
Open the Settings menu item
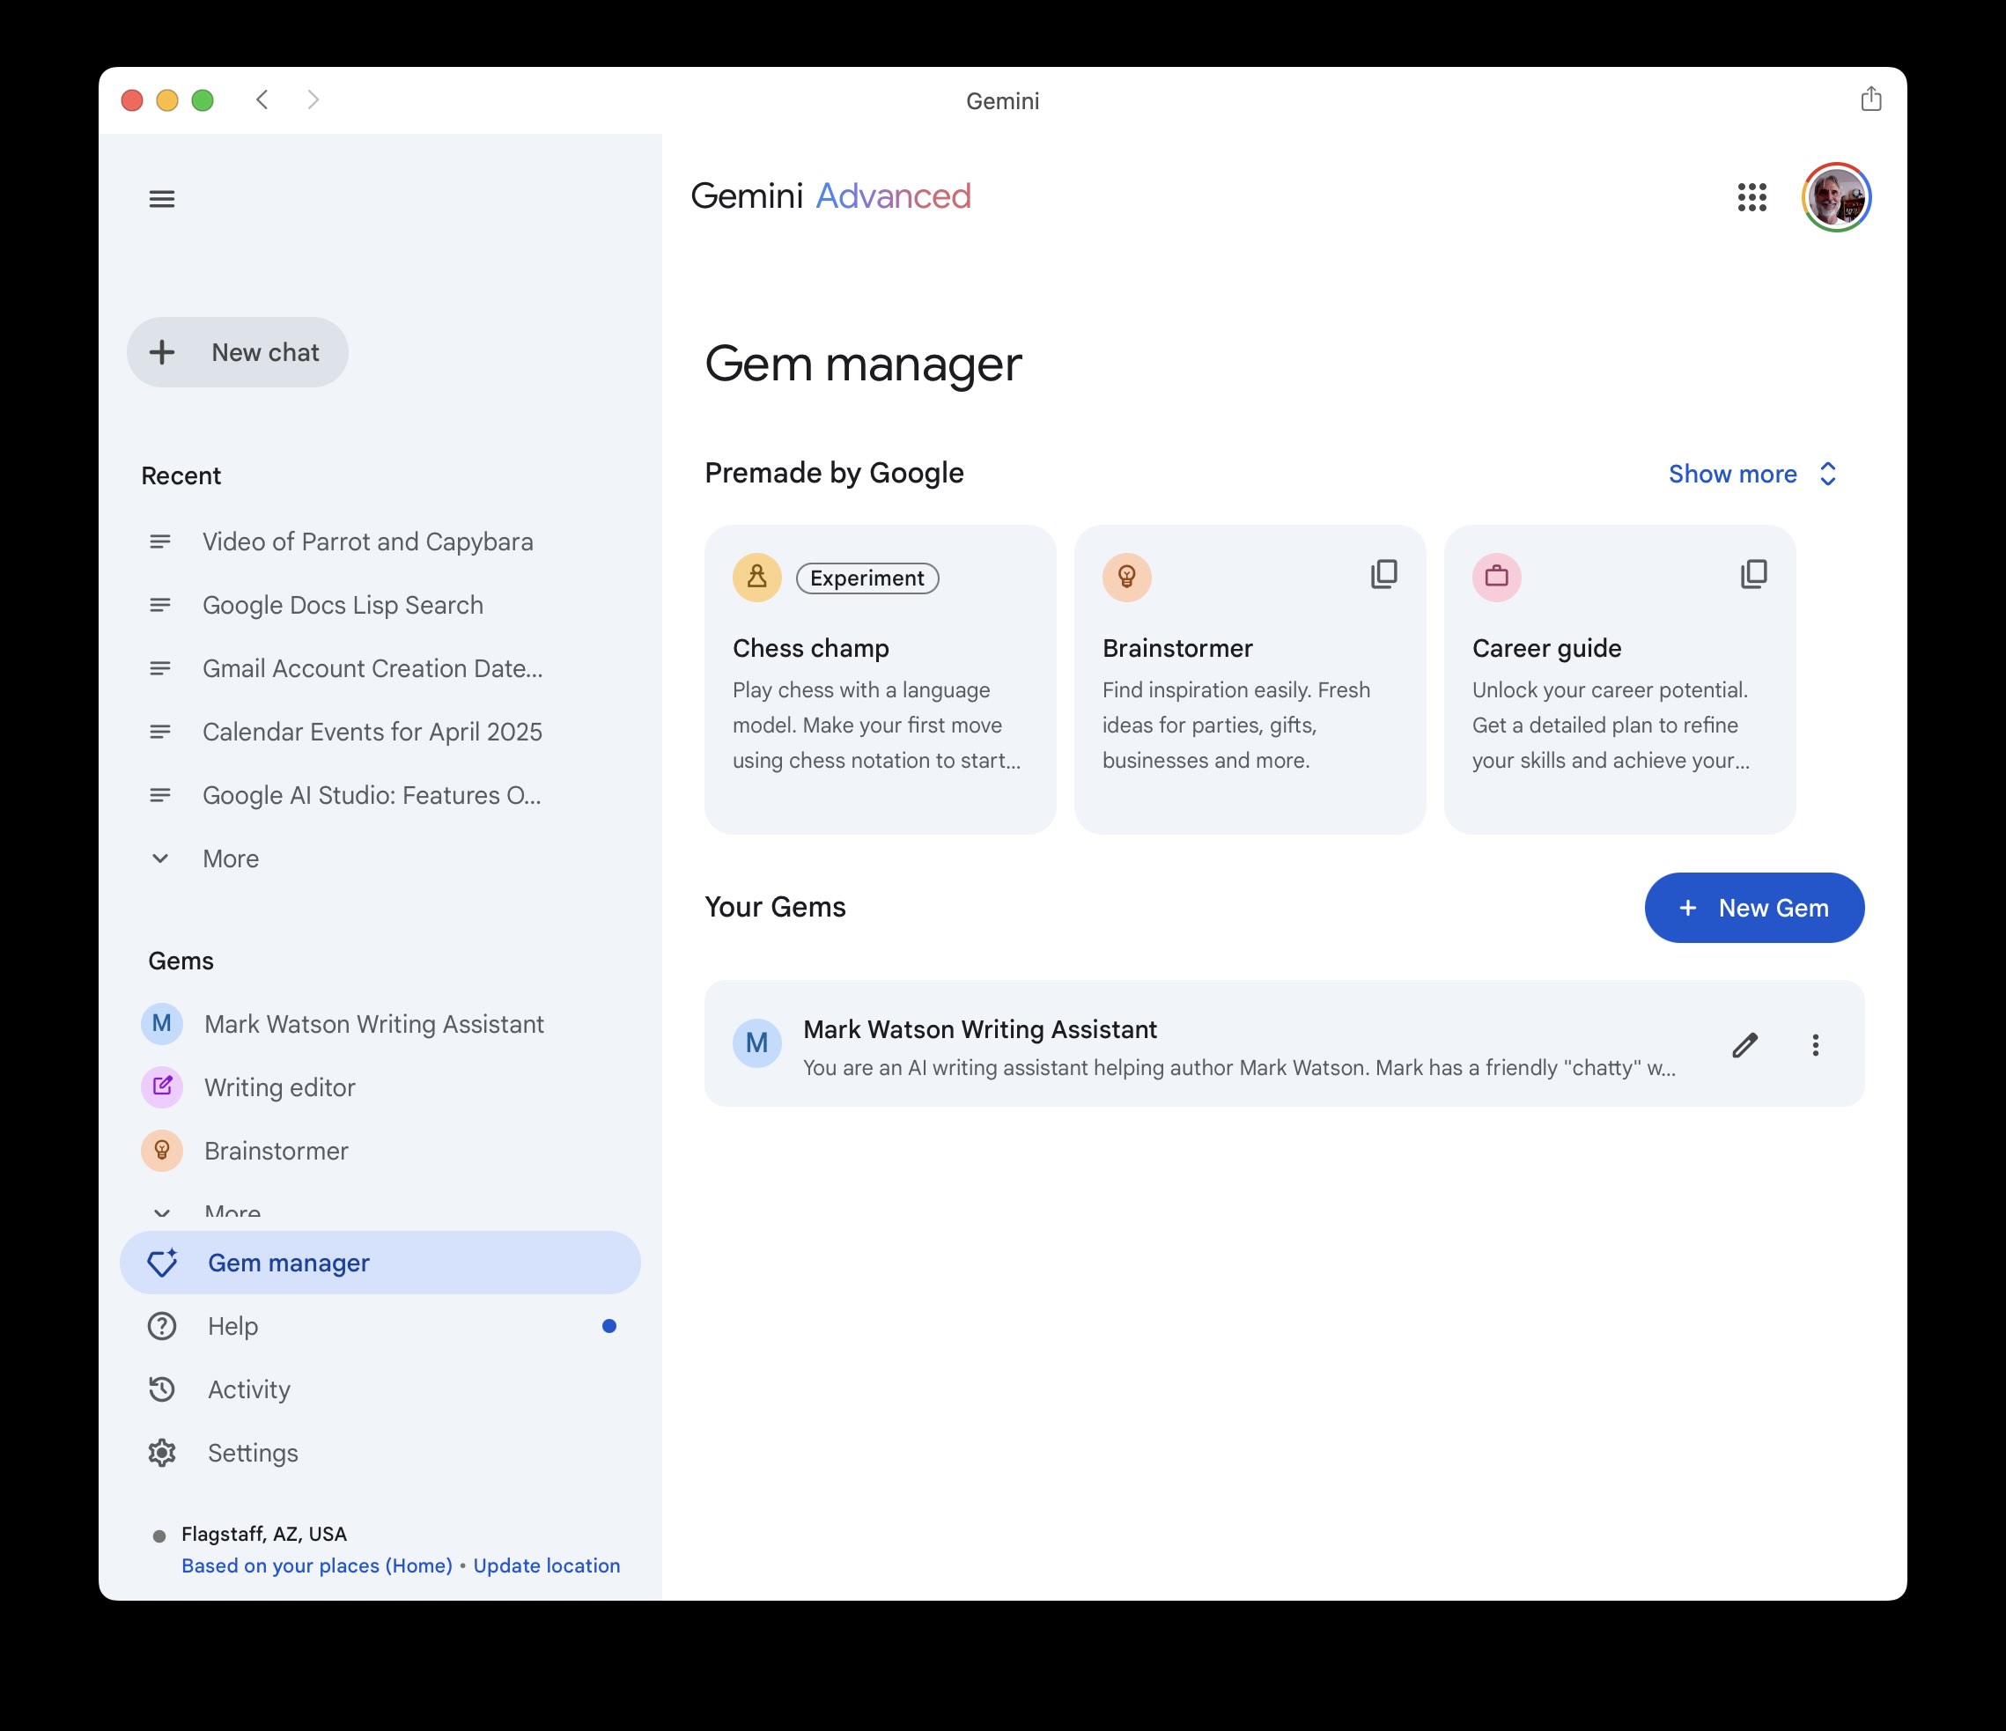coord(253,1452)
